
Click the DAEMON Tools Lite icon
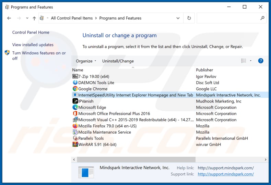pyautogui.click(x=75, y=83)
